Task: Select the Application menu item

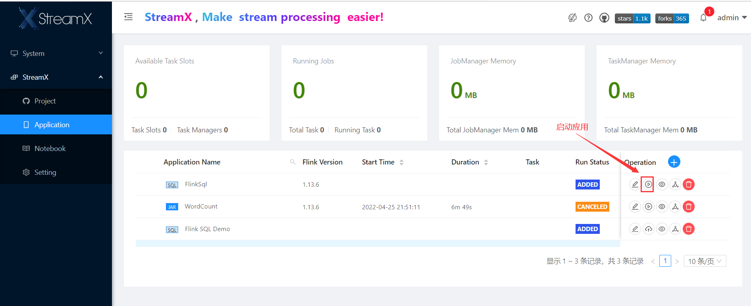Action: pyautogui.click(x=56, y=124)
